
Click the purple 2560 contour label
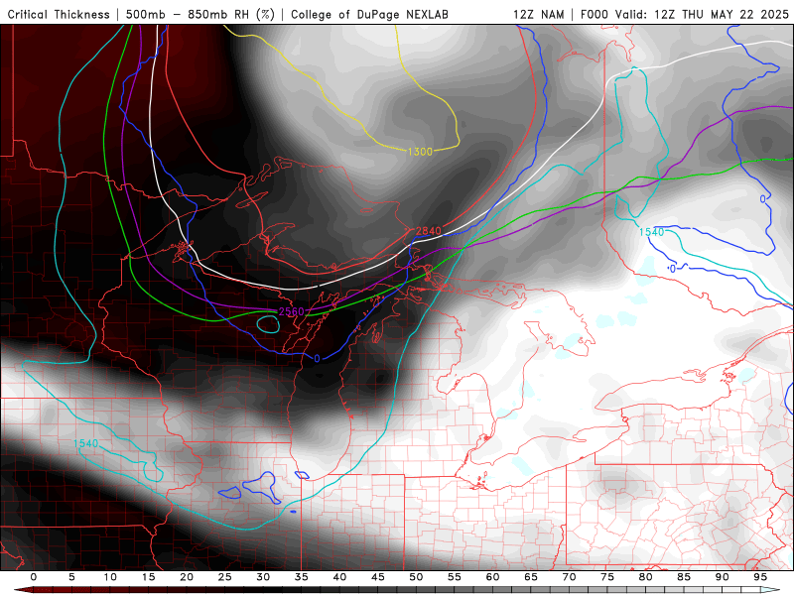[x=291, y=311]
